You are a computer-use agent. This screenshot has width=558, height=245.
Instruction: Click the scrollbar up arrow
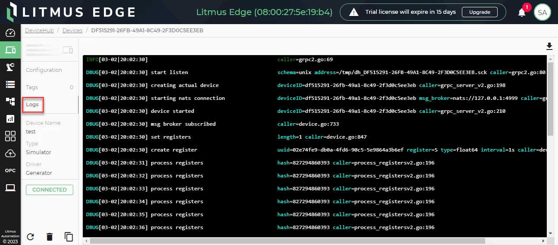550,59
